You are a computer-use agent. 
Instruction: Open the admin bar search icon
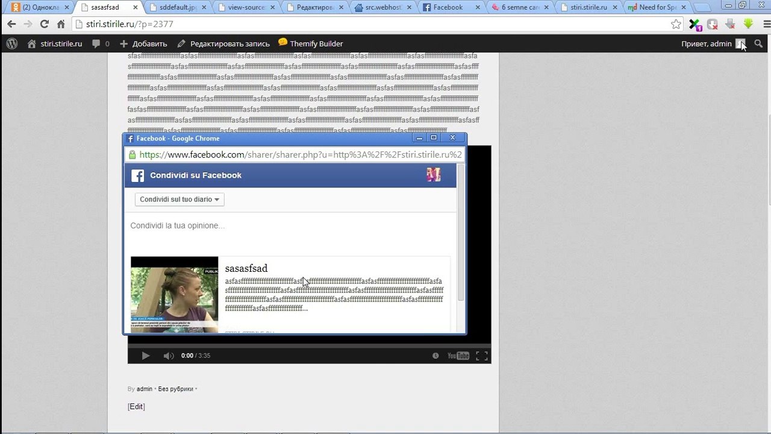pyautogui.click(x=758, y=43)
